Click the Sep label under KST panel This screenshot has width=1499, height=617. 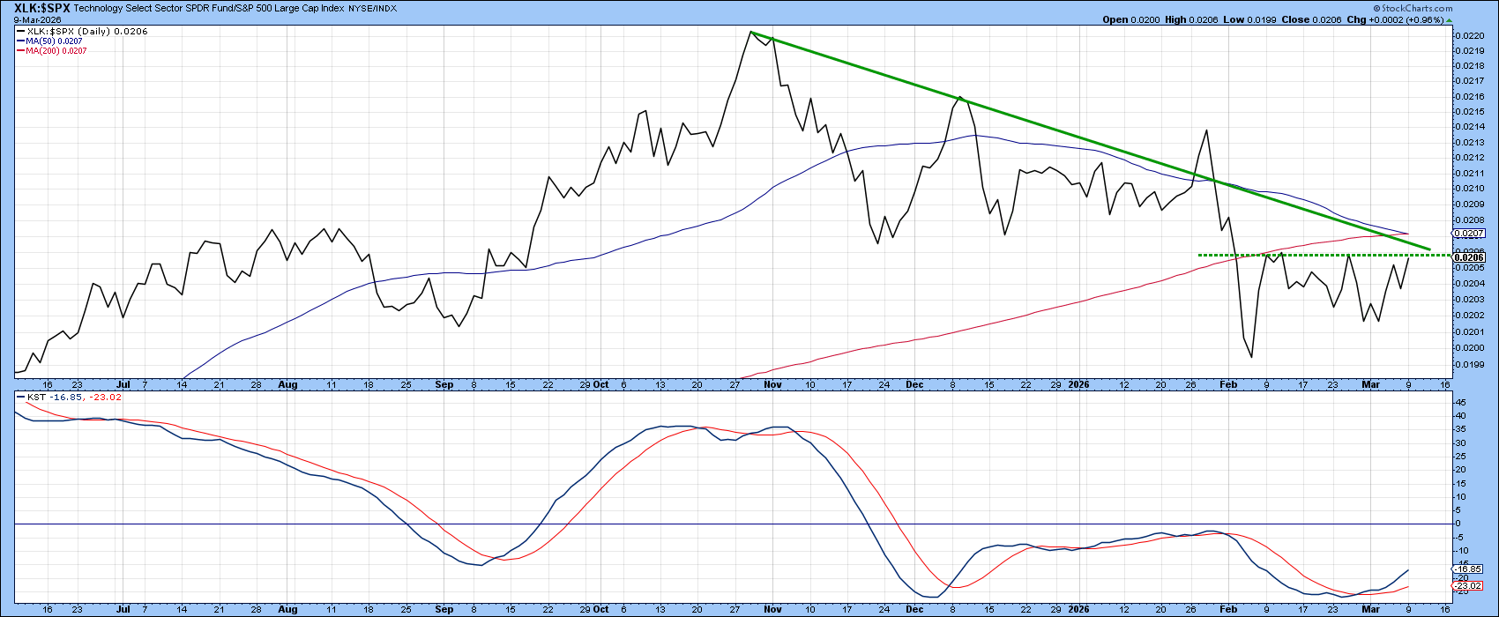pyautogui.click(x=445, y=609)
